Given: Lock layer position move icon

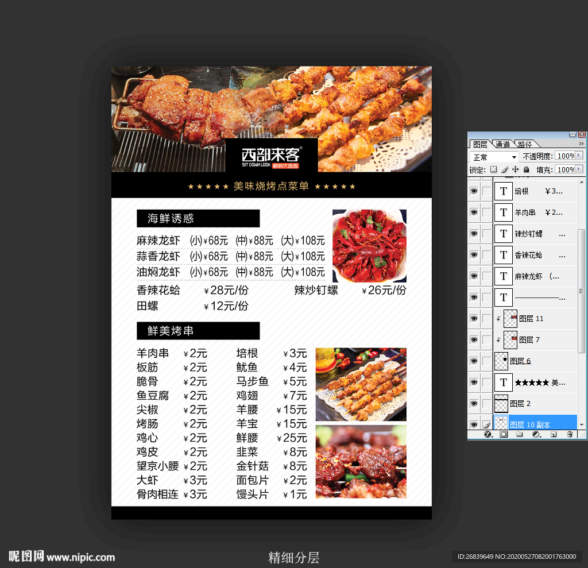Looking at the screenshot, I should point(516,169).
